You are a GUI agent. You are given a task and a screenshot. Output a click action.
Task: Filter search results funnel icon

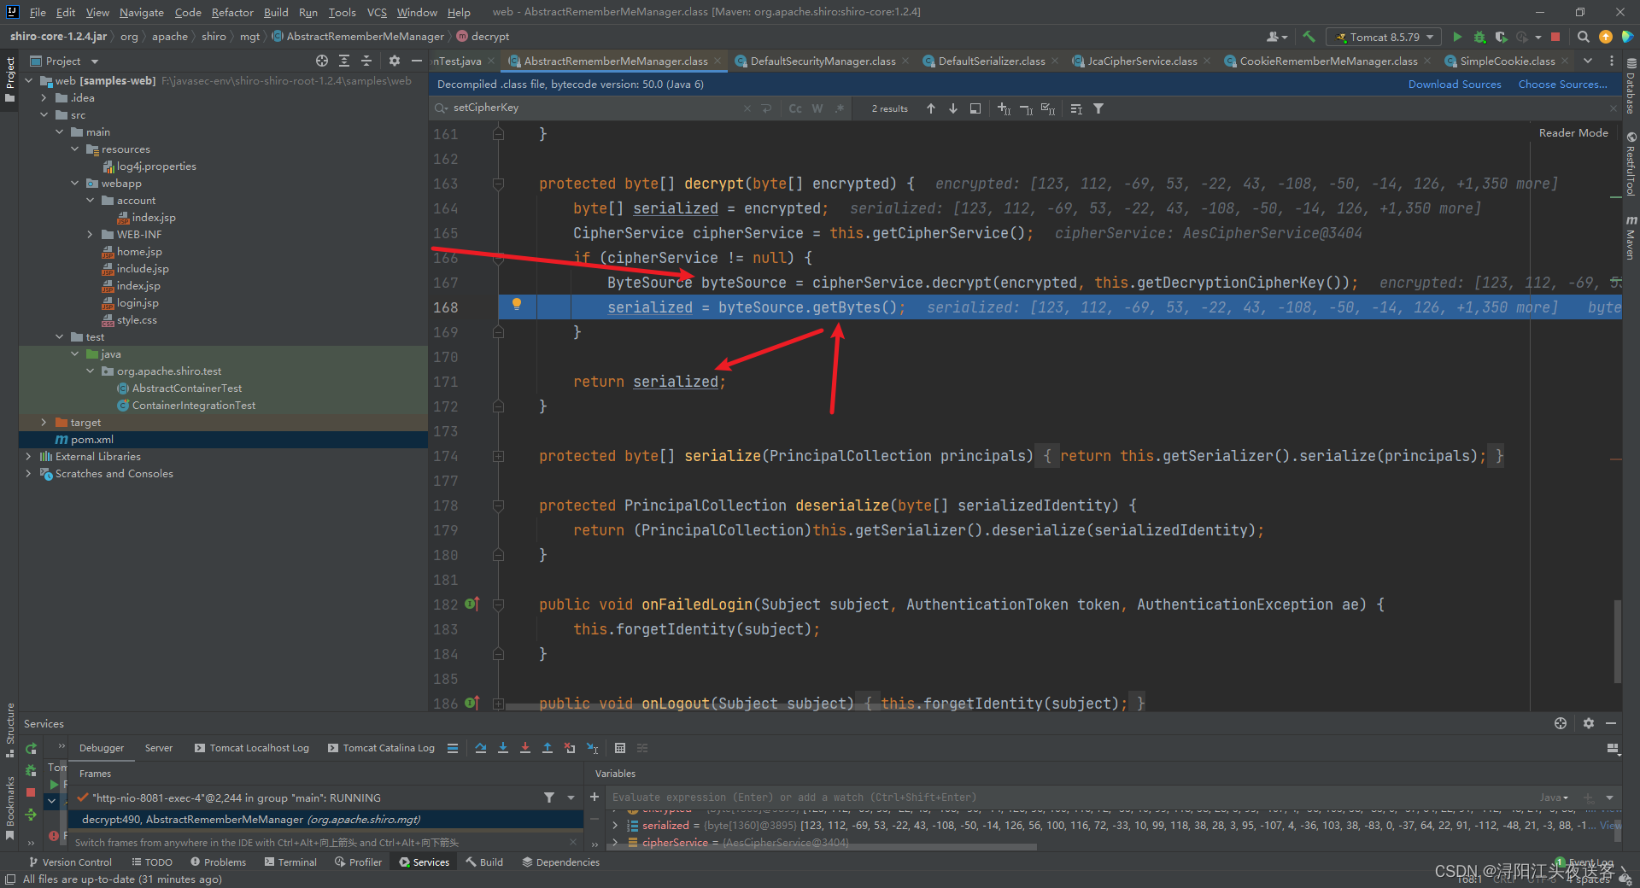1098,108
